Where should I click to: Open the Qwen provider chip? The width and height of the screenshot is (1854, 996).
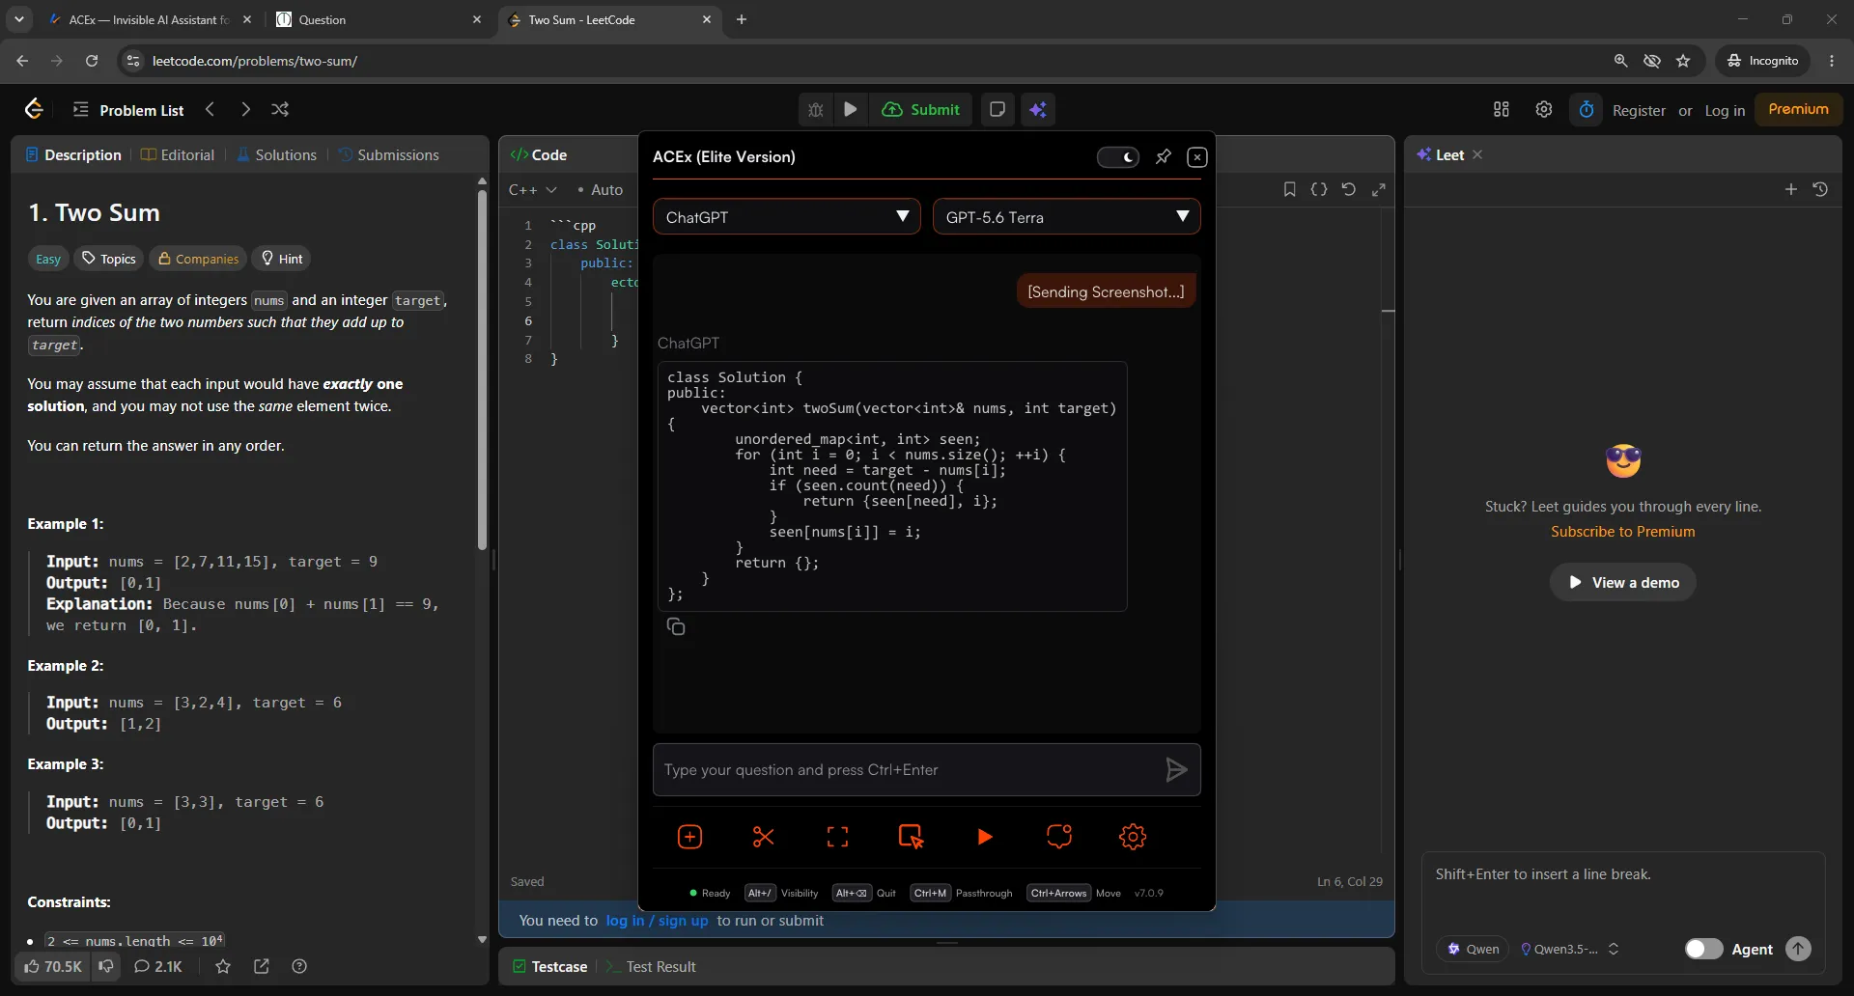1473,949
